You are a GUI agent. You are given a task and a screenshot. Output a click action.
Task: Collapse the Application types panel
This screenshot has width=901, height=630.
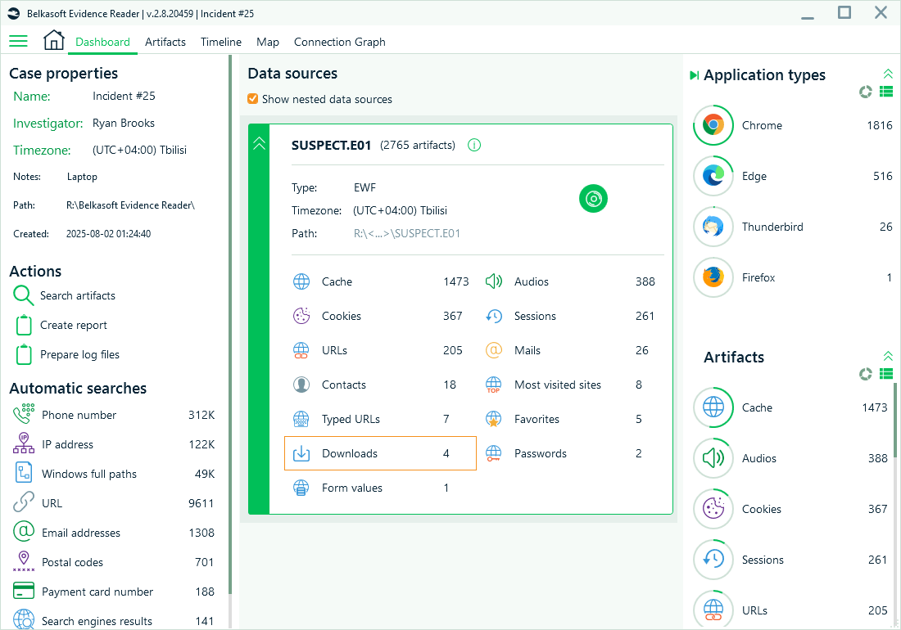[x=888, y=73]
